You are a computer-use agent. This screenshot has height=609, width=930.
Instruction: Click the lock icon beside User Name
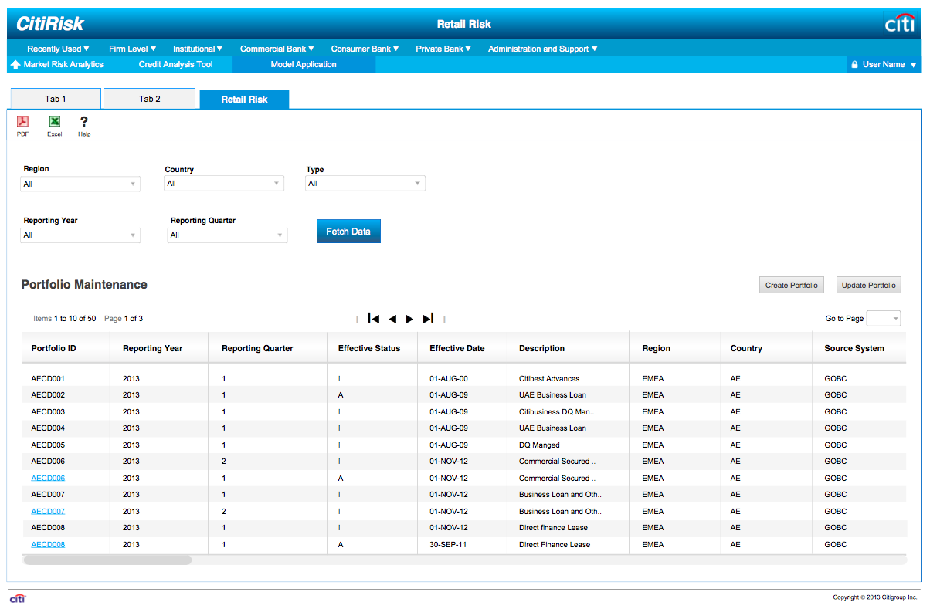854,65
